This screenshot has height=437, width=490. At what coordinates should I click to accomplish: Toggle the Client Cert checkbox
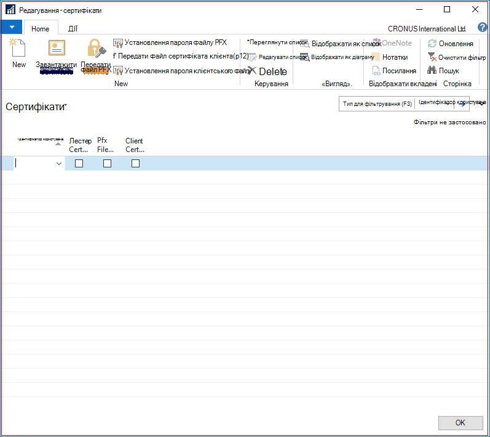pyautogui.click(x=135, y=163)
